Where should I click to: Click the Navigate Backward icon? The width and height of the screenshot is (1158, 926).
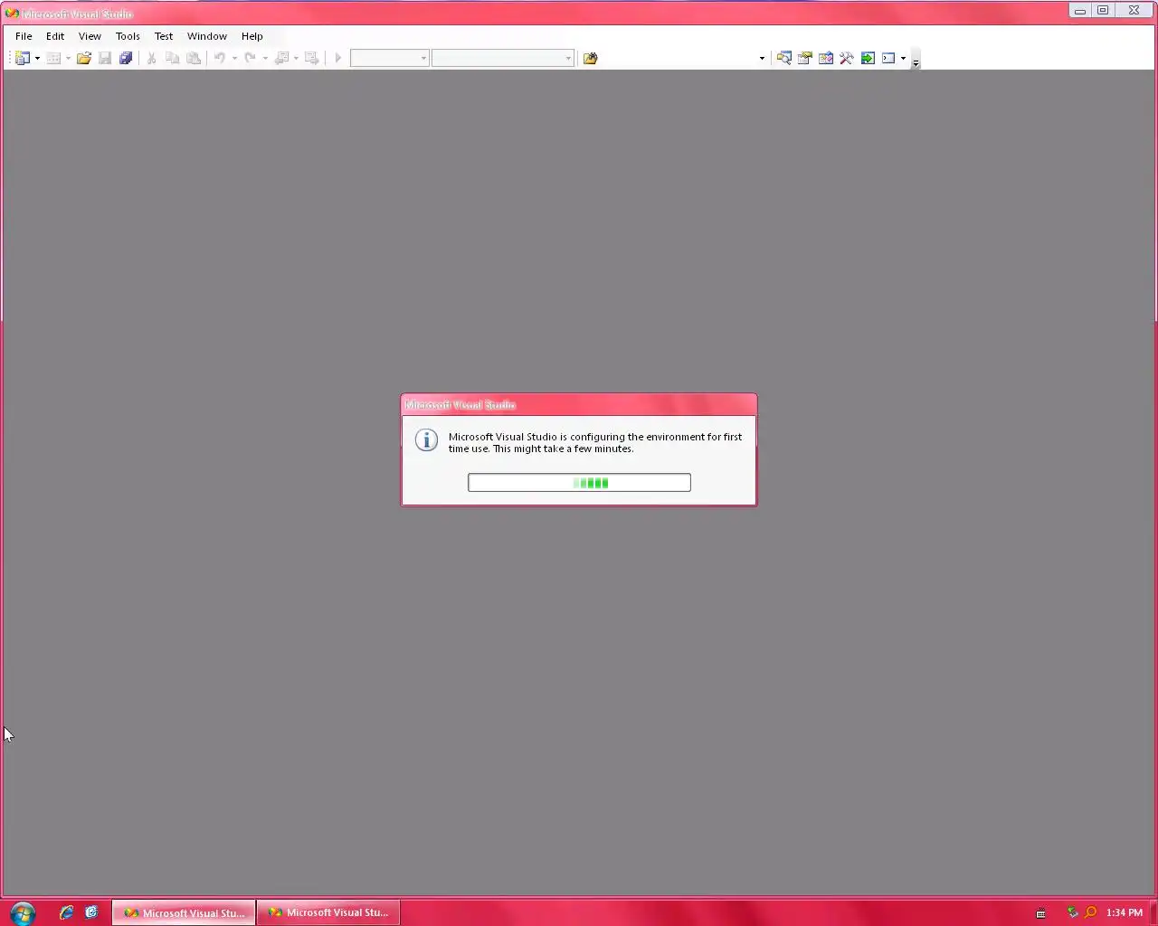[x=281, y=58]
